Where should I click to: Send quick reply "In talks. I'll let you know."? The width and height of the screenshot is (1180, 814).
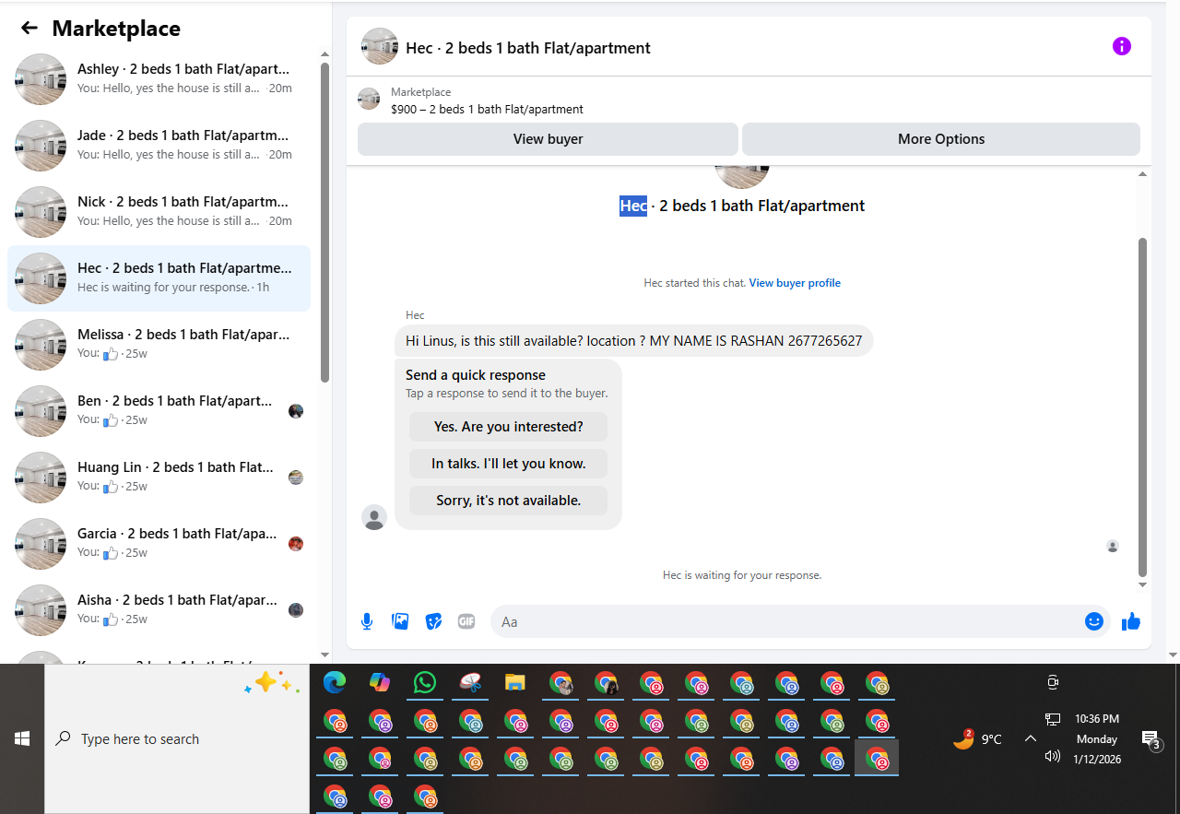tap(509, 464)
